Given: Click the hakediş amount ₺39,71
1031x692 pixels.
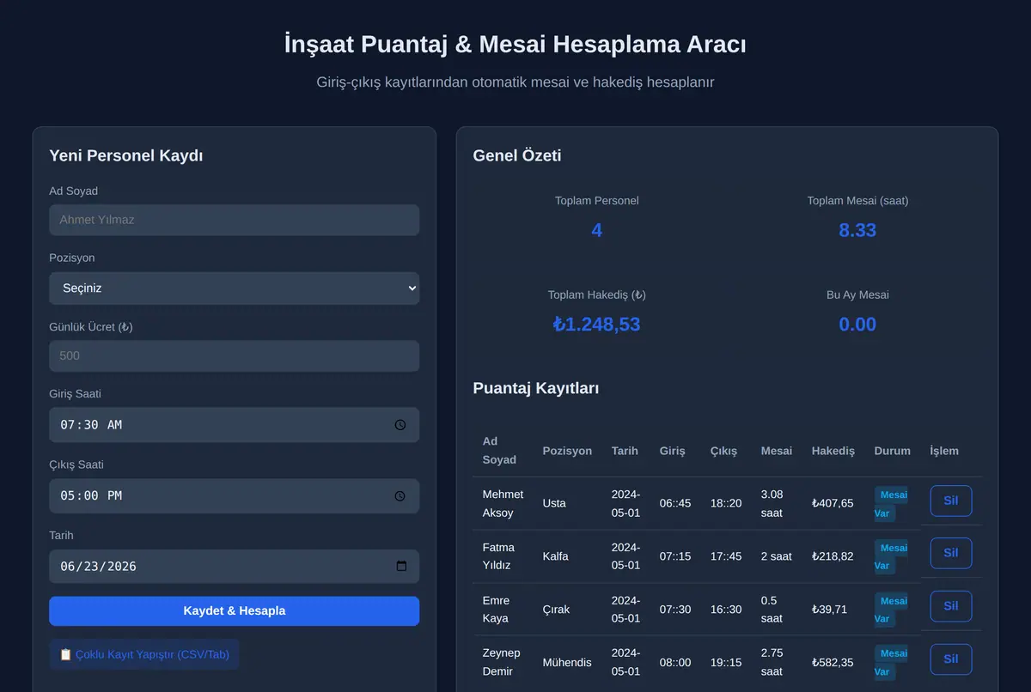Looking at the screenshot, I should tap(829, 610).
